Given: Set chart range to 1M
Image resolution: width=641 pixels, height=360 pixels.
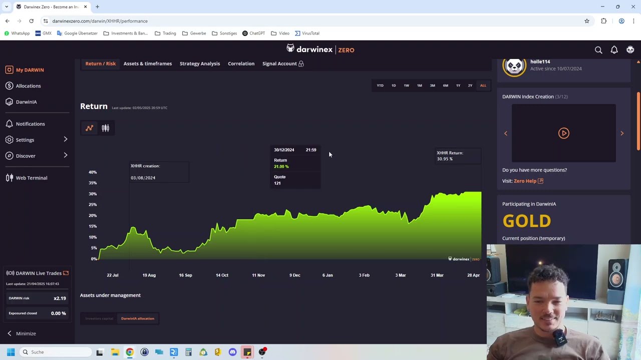Looking at the screenshot, I should pyautogui.click(x=420, y=85).
